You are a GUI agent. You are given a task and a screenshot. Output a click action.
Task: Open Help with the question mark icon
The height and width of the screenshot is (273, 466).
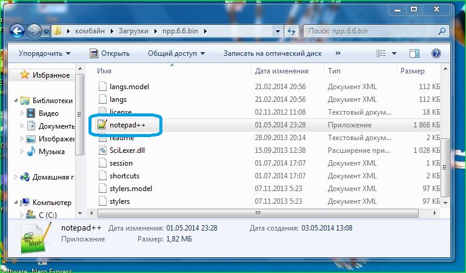tap(436, 53)
